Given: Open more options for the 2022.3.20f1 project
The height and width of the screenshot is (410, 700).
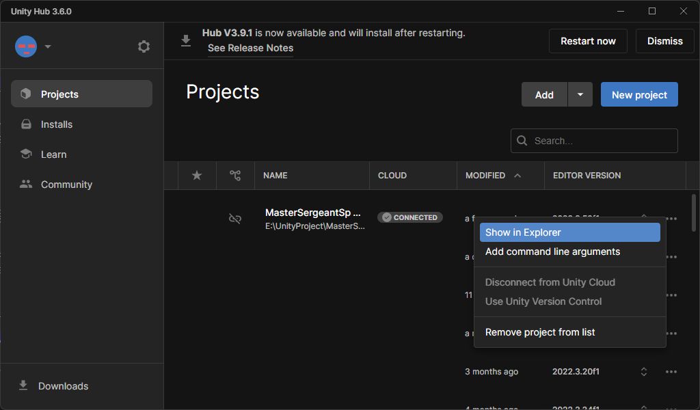Looking at the screenshot, I should [671, 372].
